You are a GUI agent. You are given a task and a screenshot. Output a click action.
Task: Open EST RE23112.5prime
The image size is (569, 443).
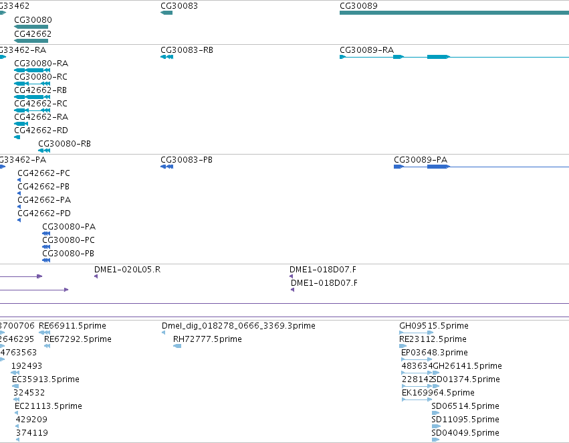pos(433,339)
